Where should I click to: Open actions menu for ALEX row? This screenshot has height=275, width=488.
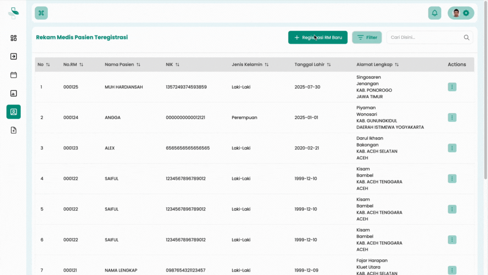point(452,148)
